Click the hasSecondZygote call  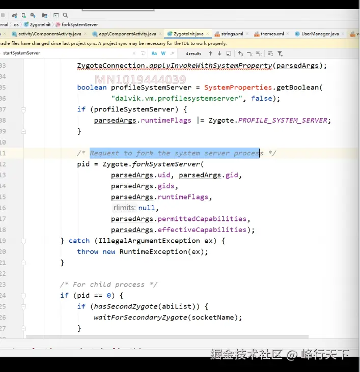click(126, 306)
